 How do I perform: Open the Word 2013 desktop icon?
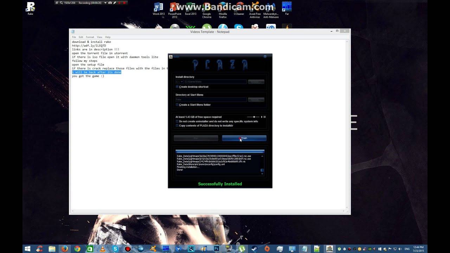pos(159,8)
